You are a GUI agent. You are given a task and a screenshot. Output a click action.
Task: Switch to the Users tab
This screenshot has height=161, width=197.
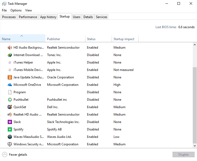77,17
